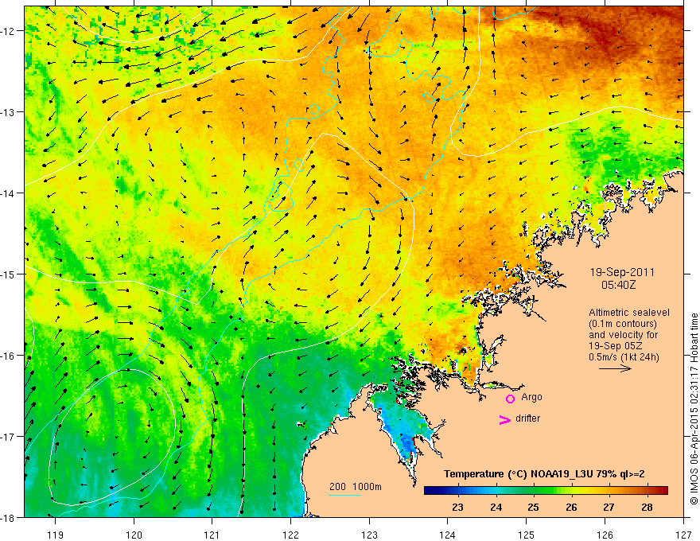This screenshot has width=700, height=541.
Task: Click the color bar value 28
Action: click(647, 507)
